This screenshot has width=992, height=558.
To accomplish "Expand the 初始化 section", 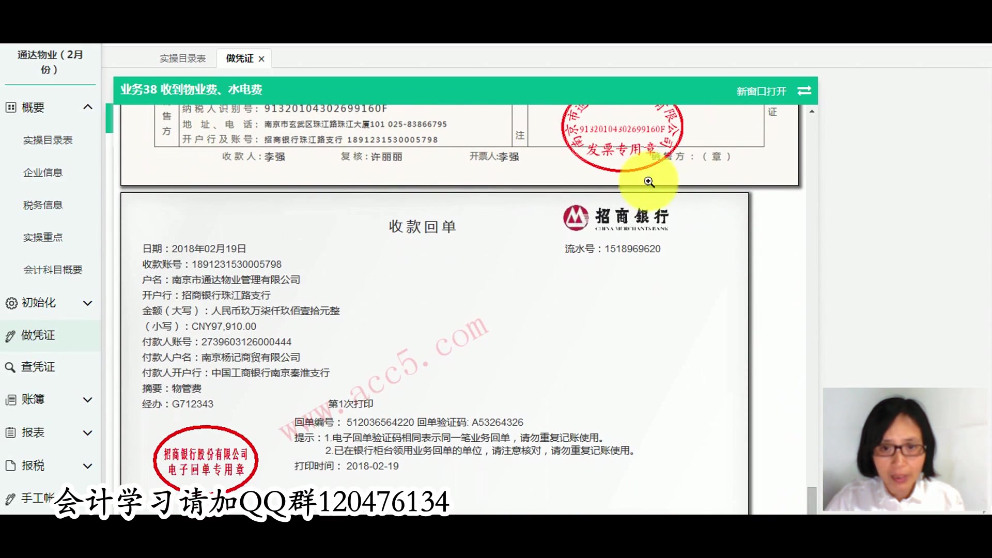I will click(88, 303).
